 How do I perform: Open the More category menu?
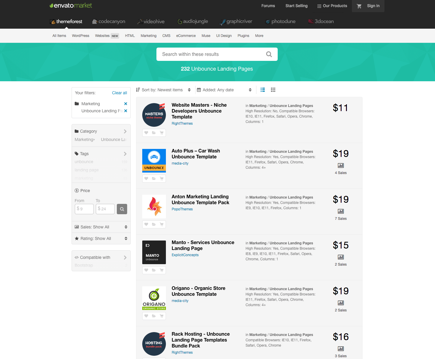coord(259,36)
